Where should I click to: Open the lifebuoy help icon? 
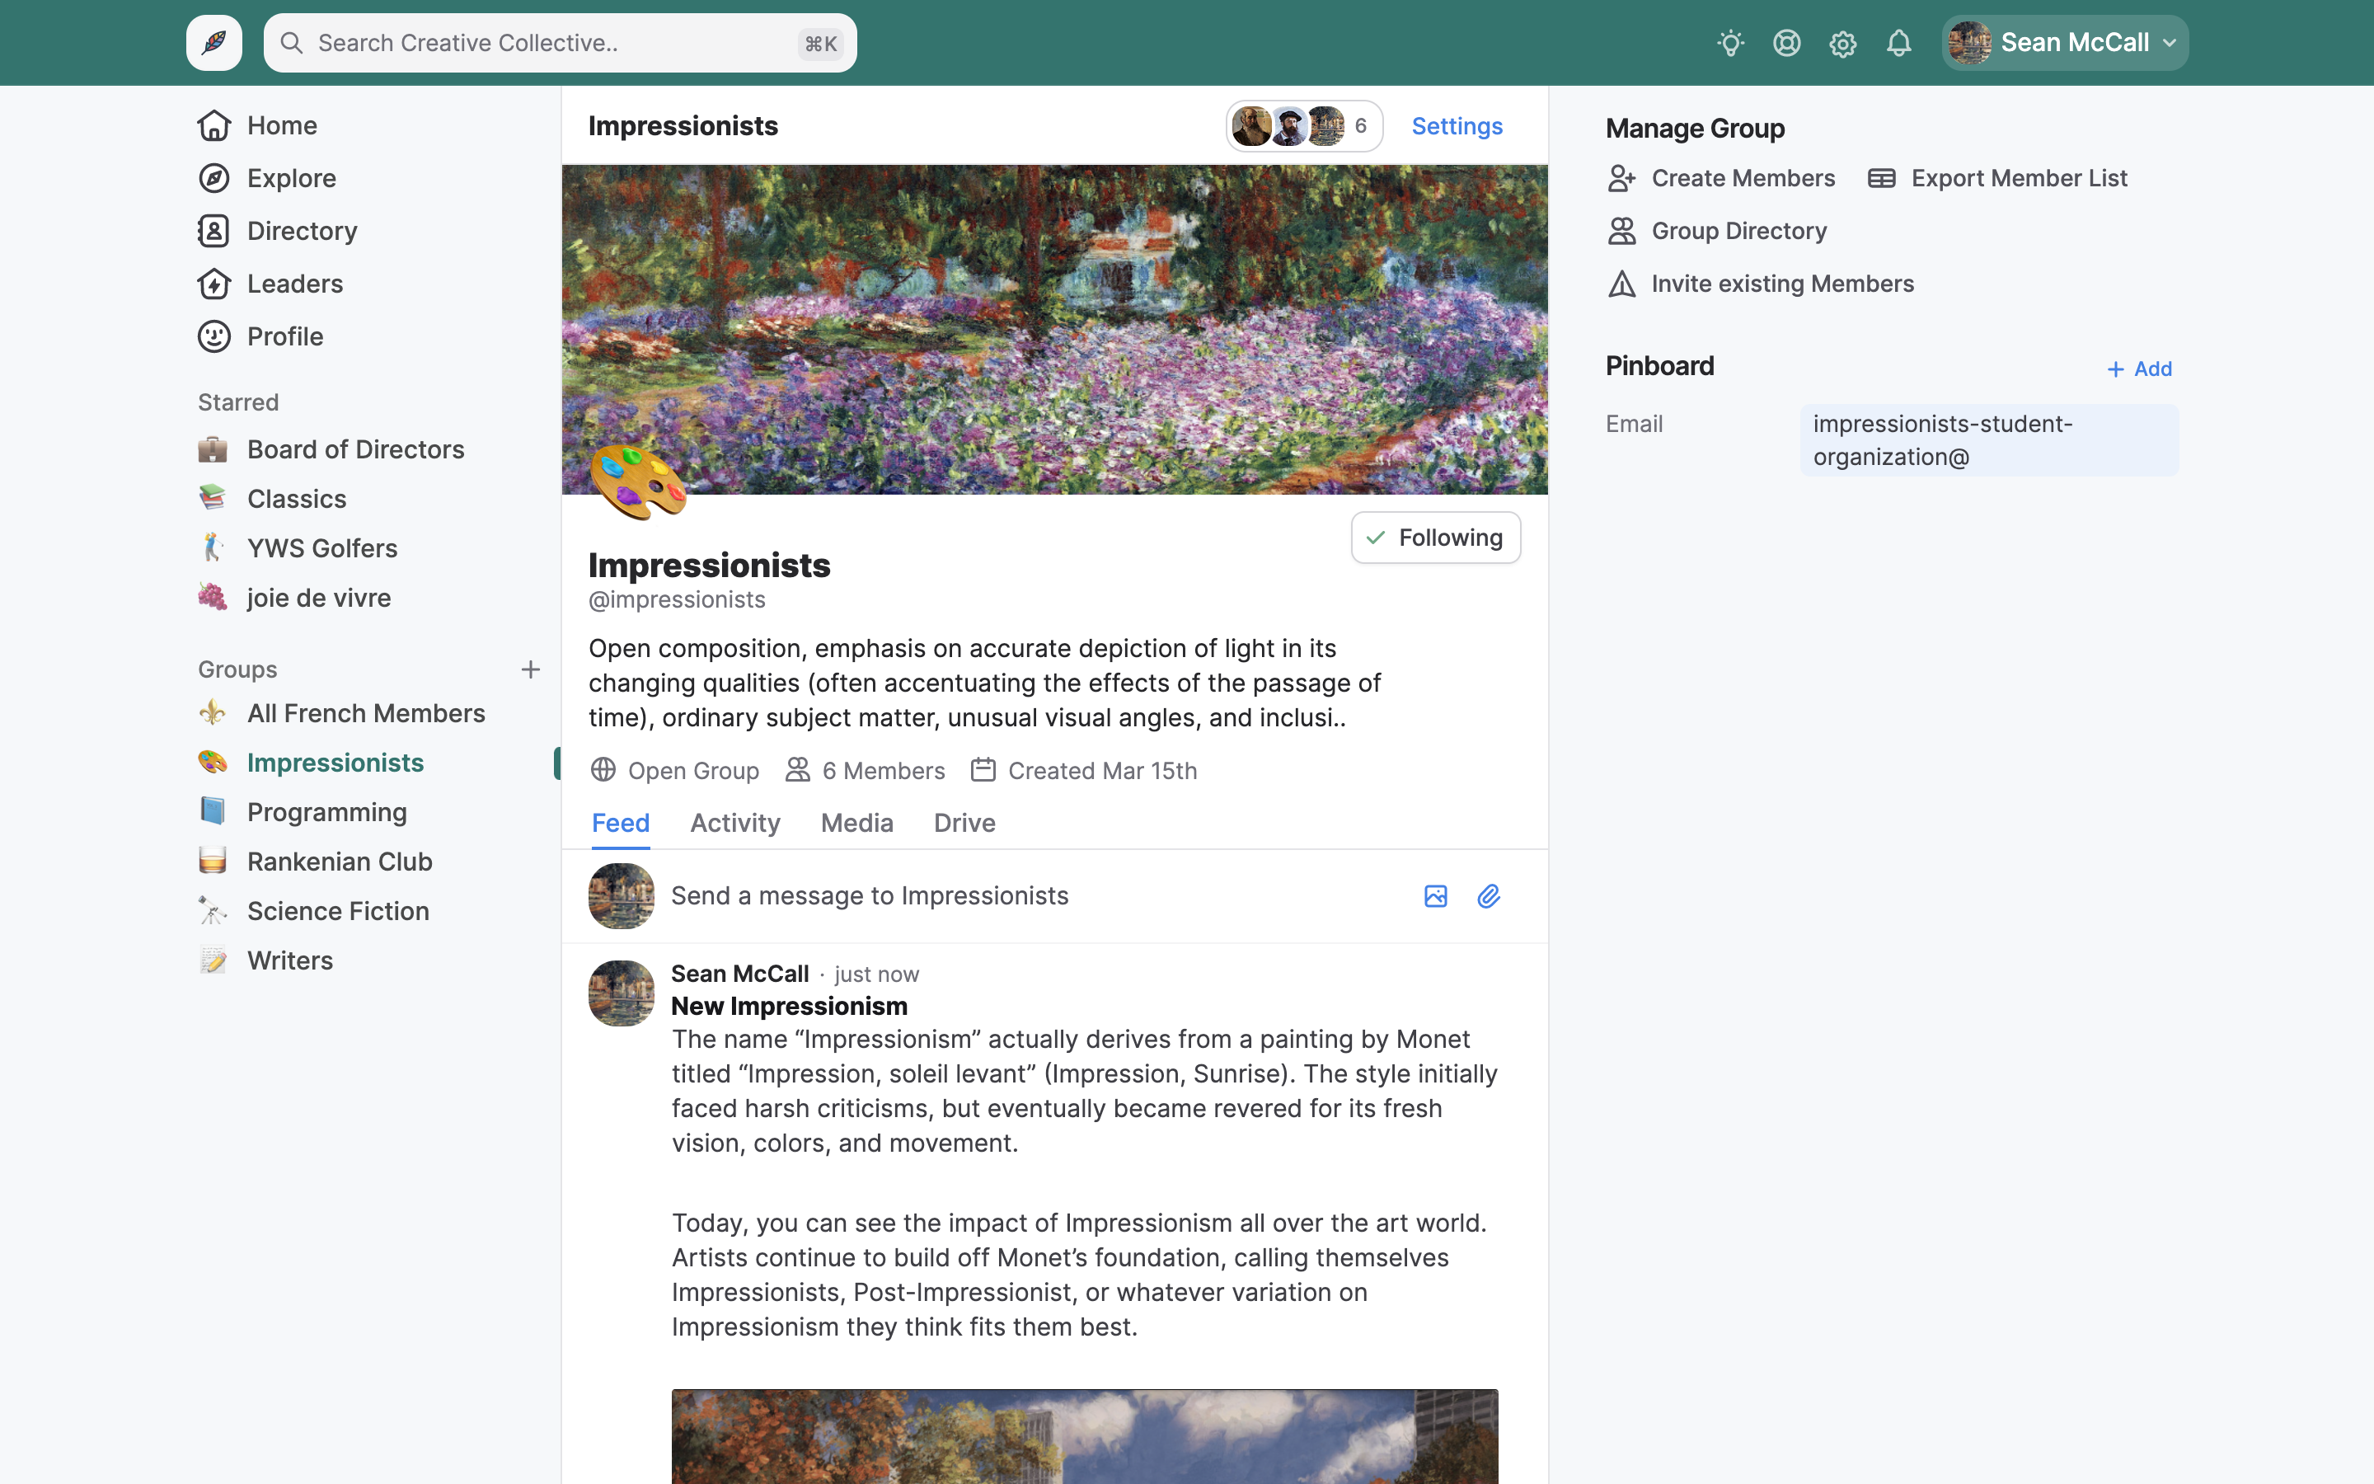1786,43
